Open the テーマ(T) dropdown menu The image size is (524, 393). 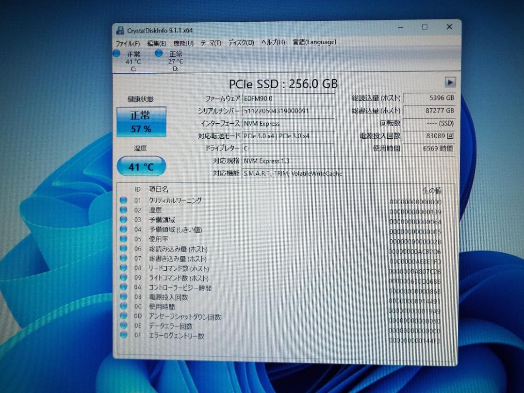[210, 43]
